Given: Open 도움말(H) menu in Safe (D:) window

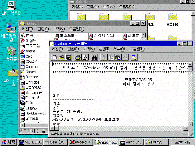Looking at the screenshot, I should pyautogui.click(x=126, y=7).
